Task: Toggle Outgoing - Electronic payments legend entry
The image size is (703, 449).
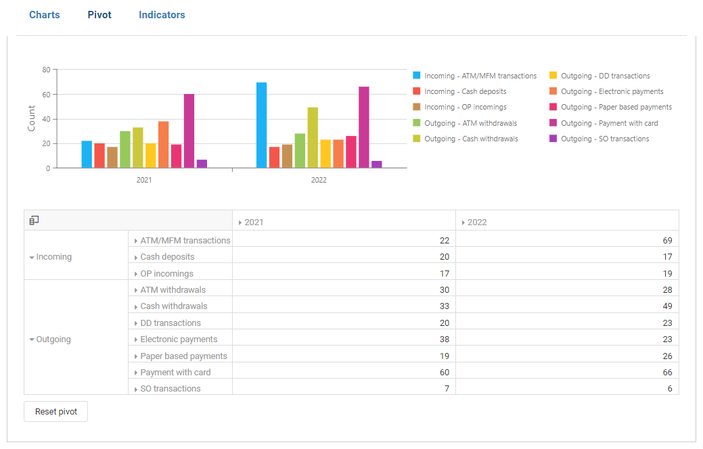Action: (x=612, y=91)
